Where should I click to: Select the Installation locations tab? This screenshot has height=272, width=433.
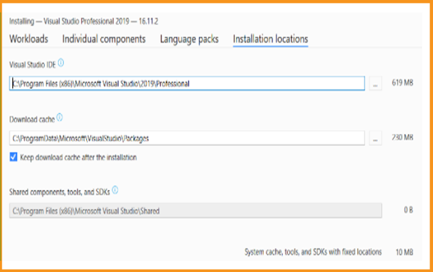pos(270,39)
